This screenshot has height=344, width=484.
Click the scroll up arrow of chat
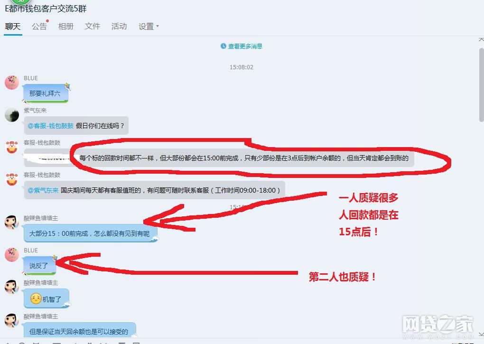tap(481, 39)
